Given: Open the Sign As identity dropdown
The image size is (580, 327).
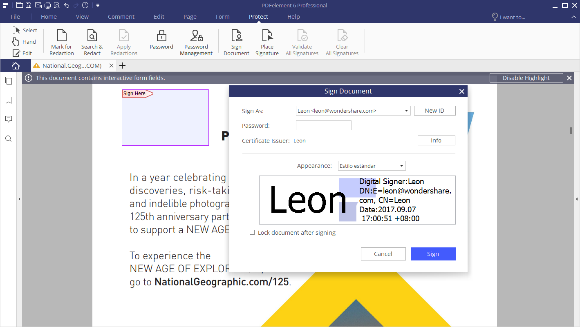Looking at the screenshot, I should 353,111.
